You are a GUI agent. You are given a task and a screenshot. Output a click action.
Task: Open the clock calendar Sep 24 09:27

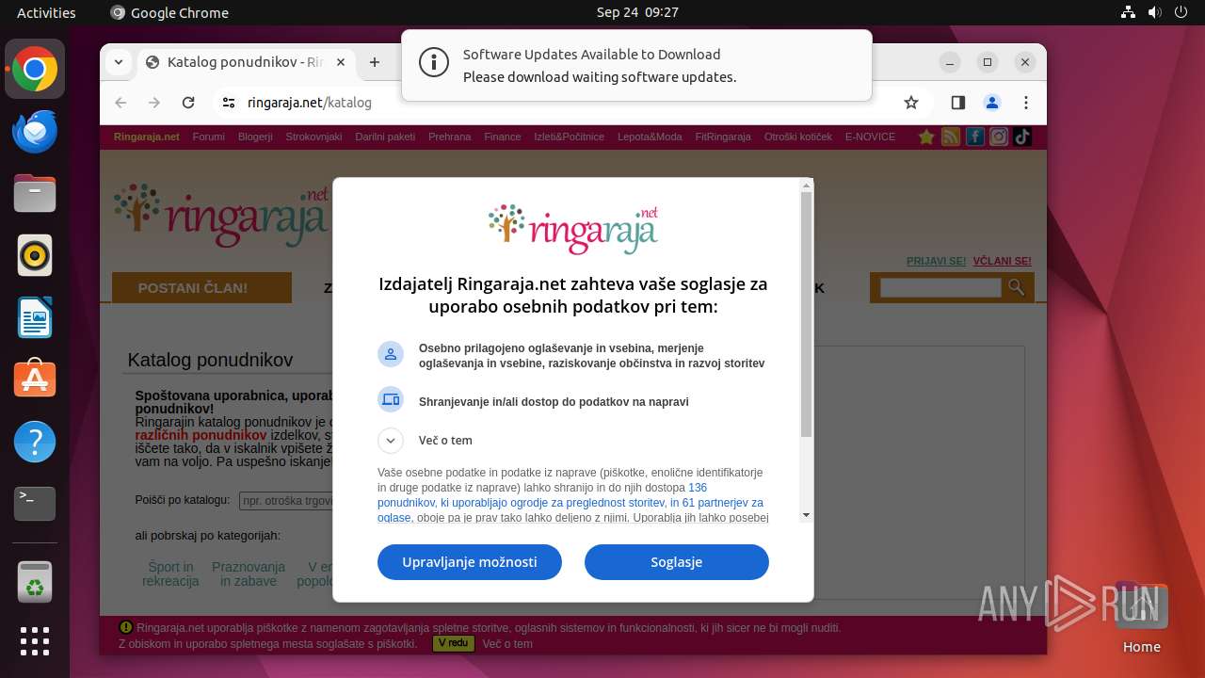pyautogui.click(x=637, y=12)
